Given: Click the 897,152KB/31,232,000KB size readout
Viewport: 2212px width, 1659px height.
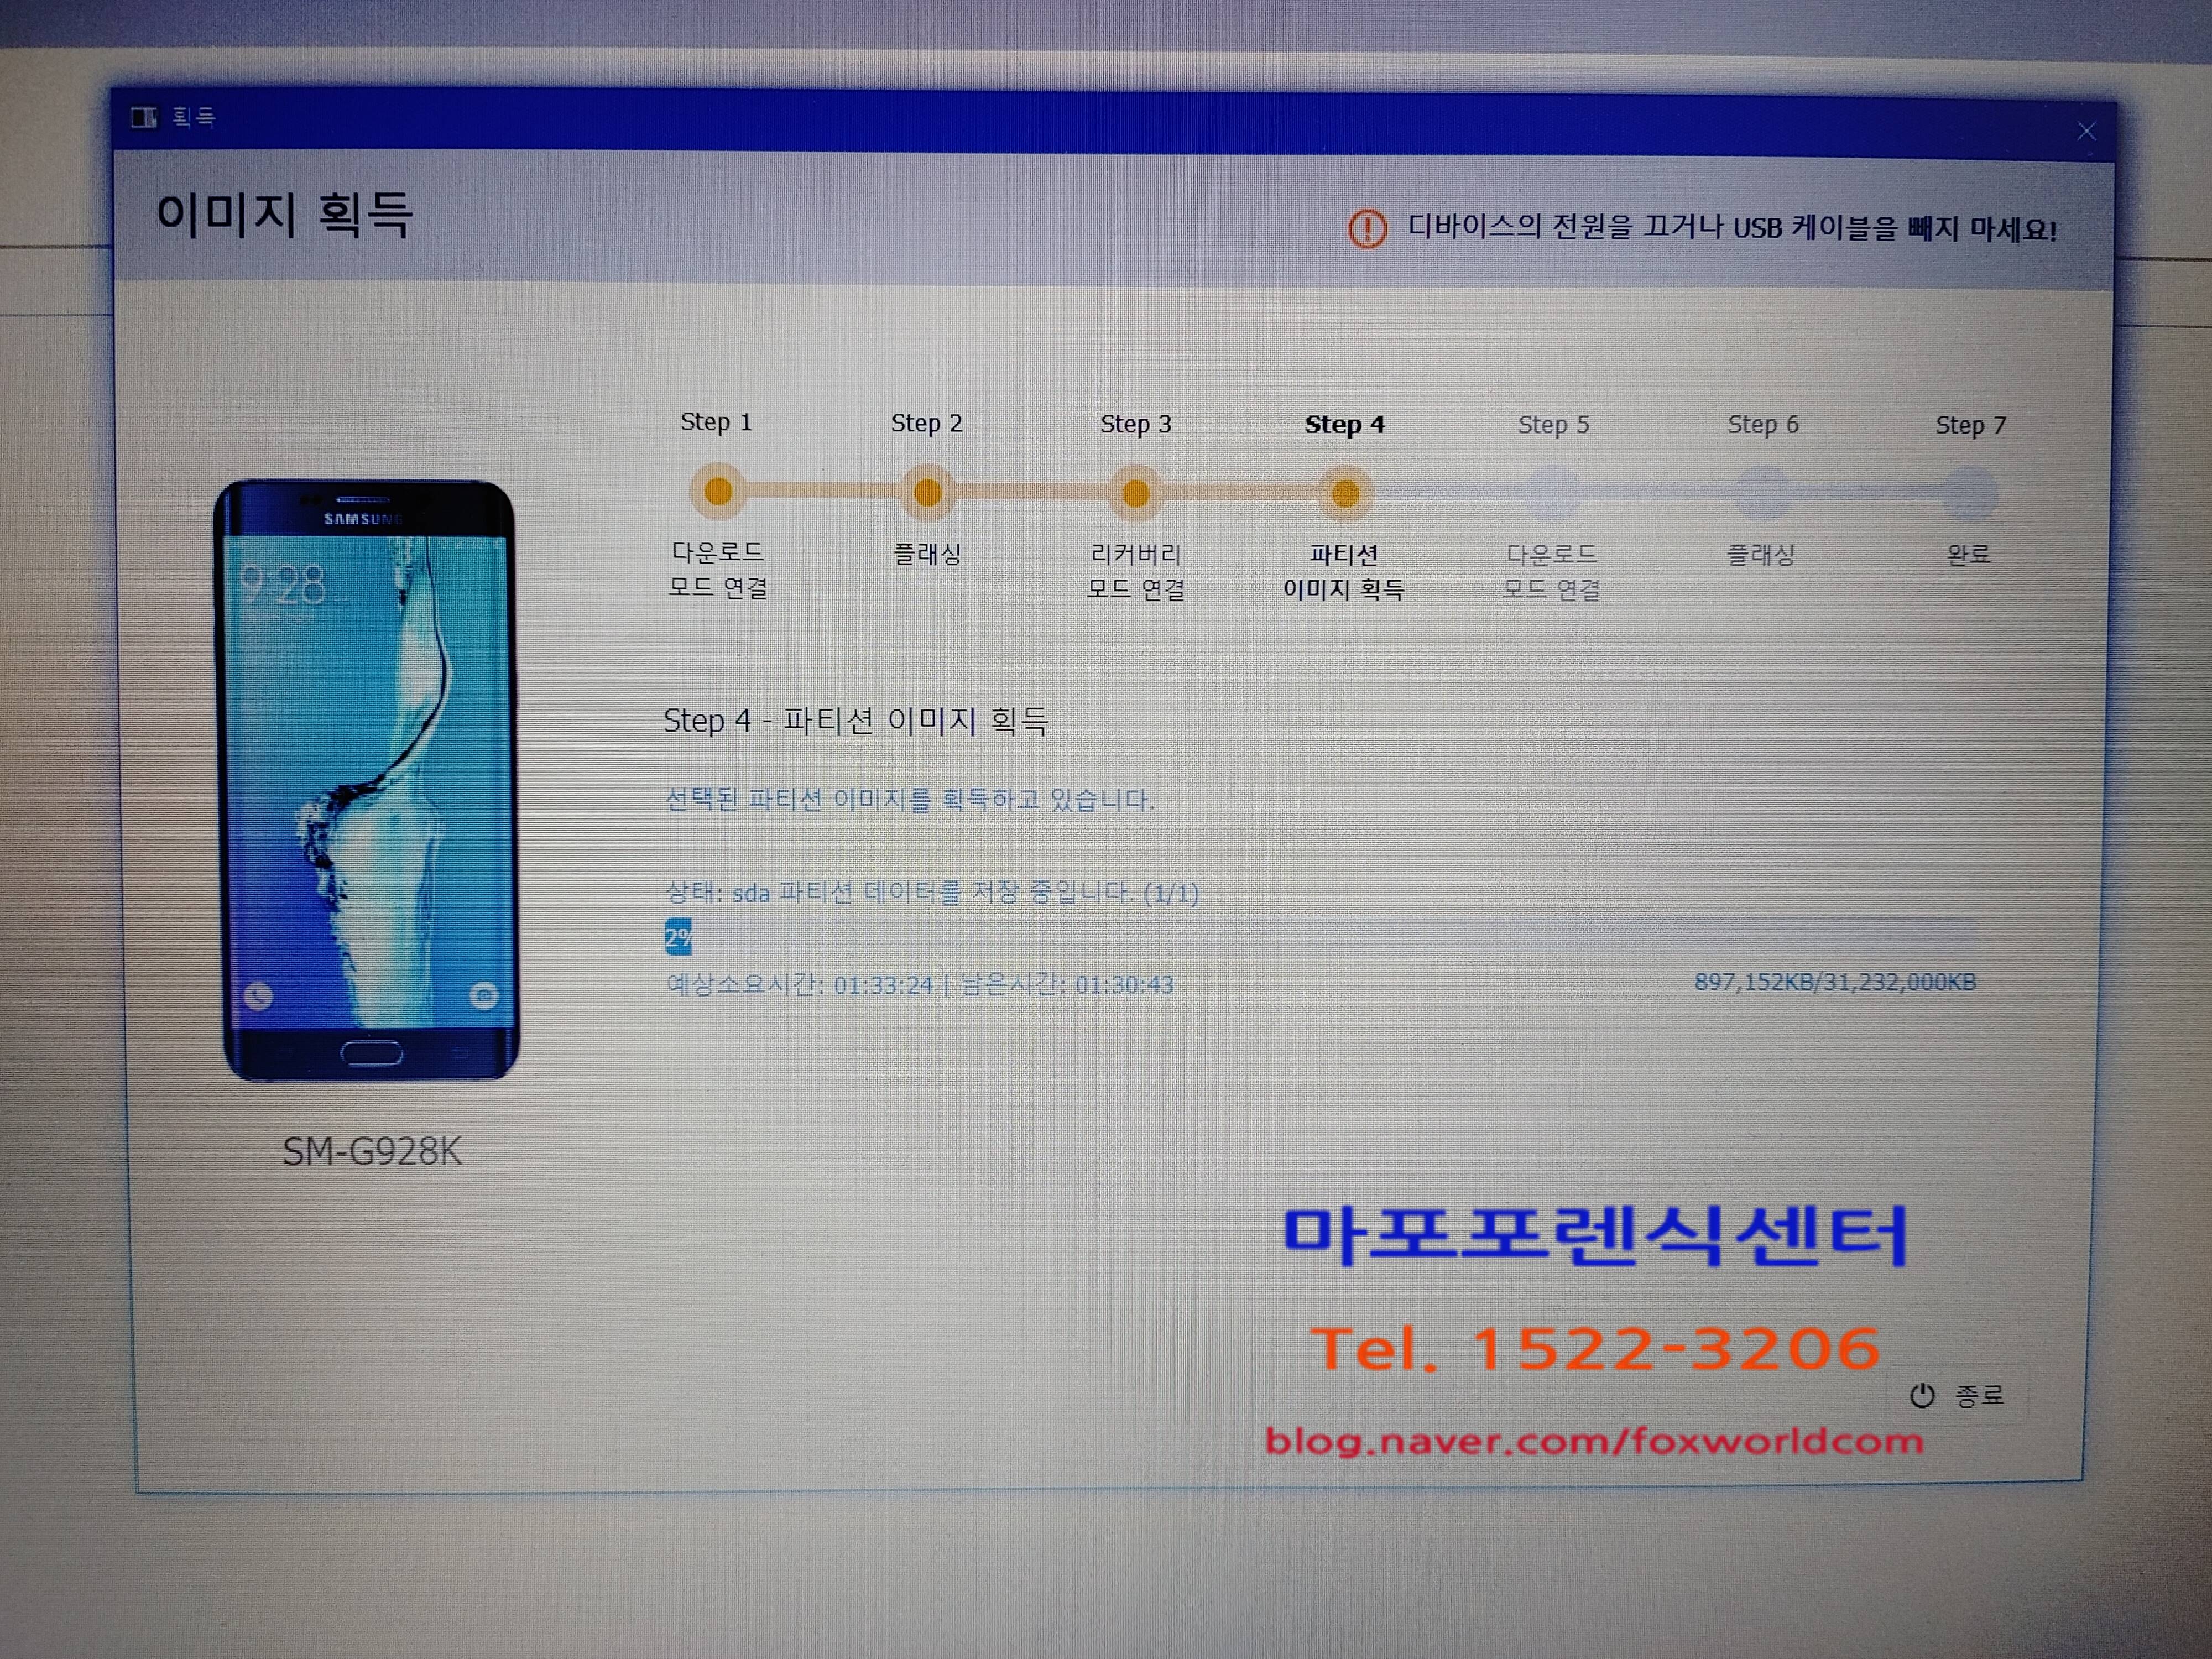Looking at the screenshot, I should point(1835,982).
